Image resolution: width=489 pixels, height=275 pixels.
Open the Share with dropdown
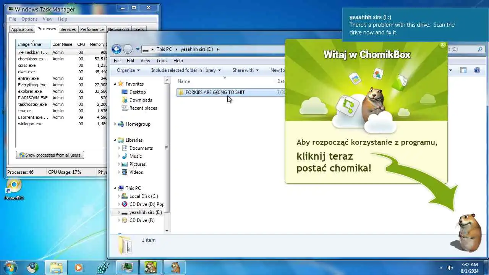click(x=245, y=70)
